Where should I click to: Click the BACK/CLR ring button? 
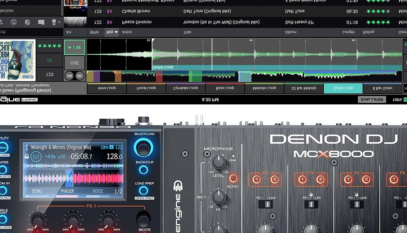(x=143, y=170)
